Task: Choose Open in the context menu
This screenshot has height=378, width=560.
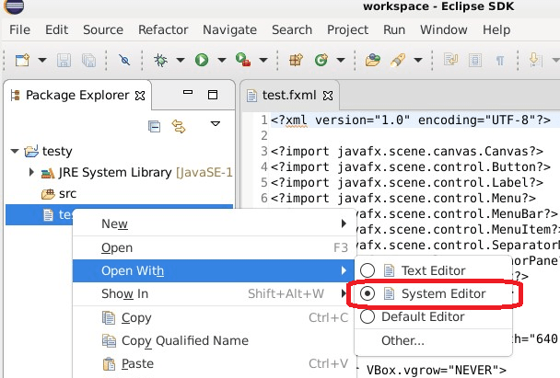Action: click(215, 247)
